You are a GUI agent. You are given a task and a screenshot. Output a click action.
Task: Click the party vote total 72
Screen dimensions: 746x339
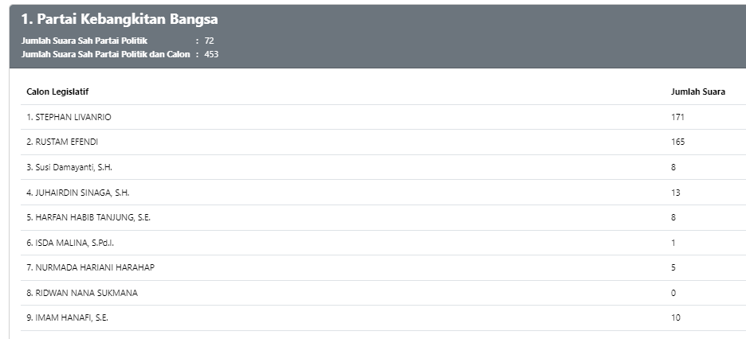click(x=210, y=41)
